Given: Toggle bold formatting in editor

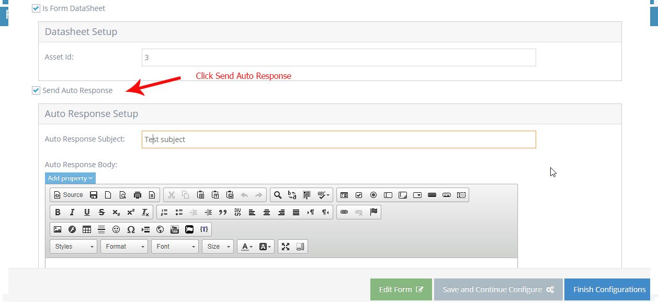Looking at the screenshot, I should (58, 212).
